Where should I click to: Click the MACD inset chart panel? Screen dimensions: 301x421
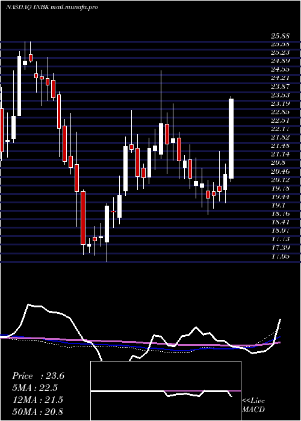166,391
